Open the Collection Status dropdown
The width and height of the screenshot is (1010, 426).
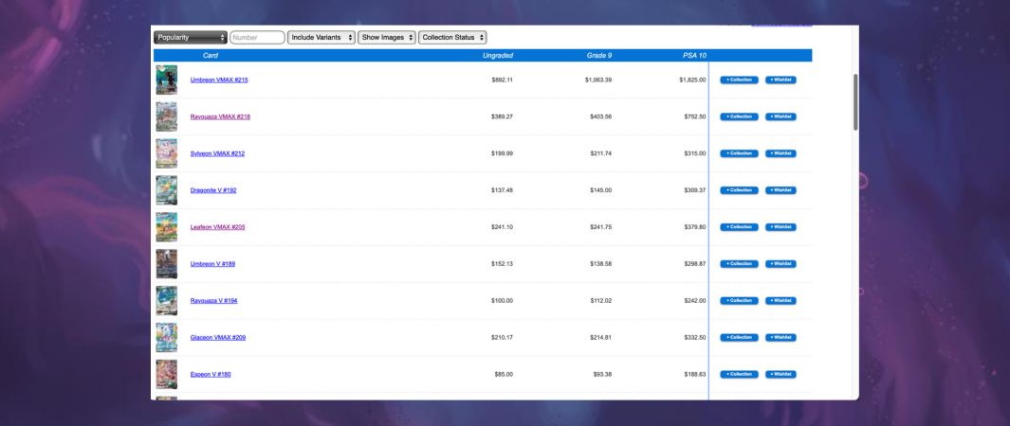(x=452, y=37)
